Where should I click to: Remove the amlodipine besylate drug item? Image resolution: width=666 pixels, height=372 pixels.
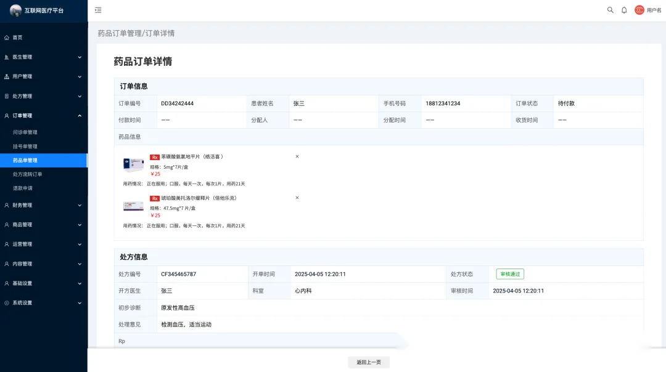coord(297,156)
